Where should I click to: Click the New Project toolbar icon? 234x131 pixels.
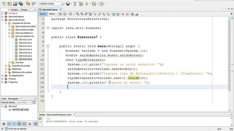pyautogui.click(x=10, y=4)
